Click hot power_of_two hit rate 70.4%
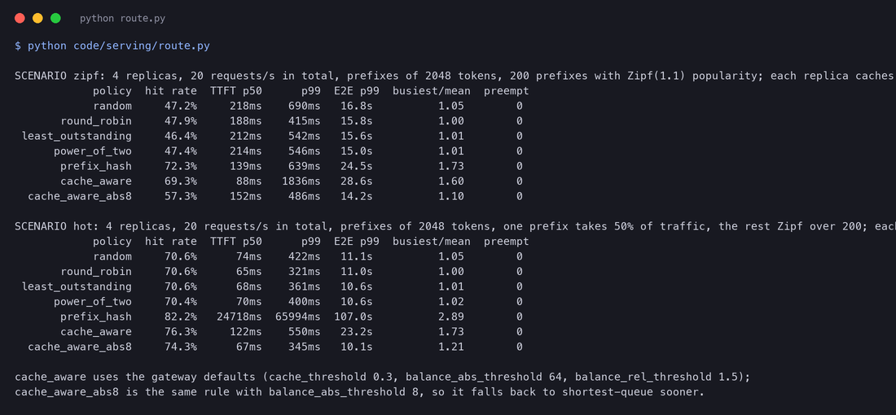The image size is (896, 415). [181, 302]
